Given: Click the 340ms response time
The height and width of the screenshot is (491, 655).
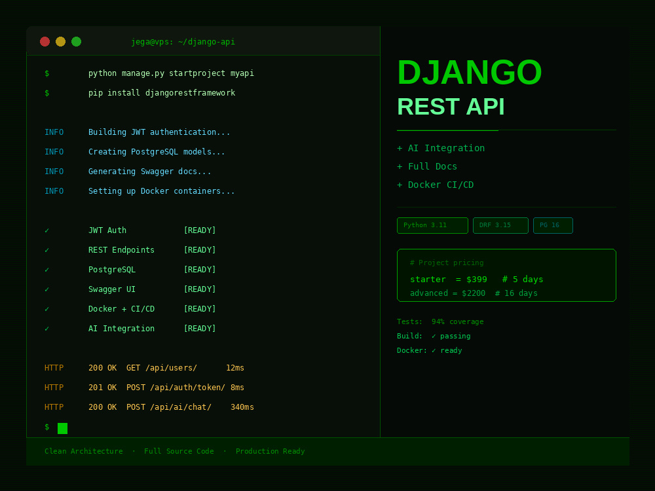Looking at the screenshot, I should tap(242, 407).
